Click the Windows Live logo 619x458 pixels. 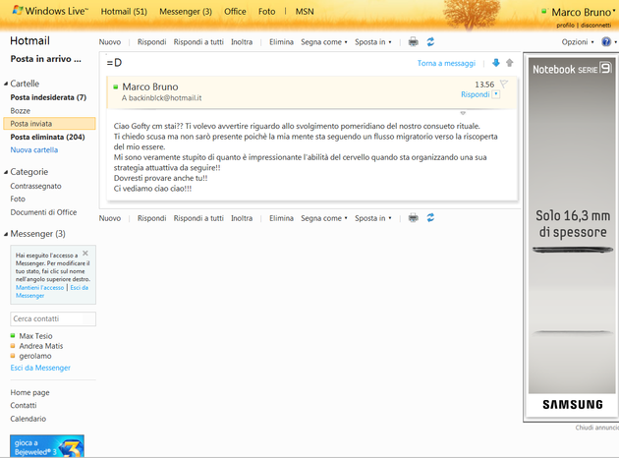click(50, 11)
